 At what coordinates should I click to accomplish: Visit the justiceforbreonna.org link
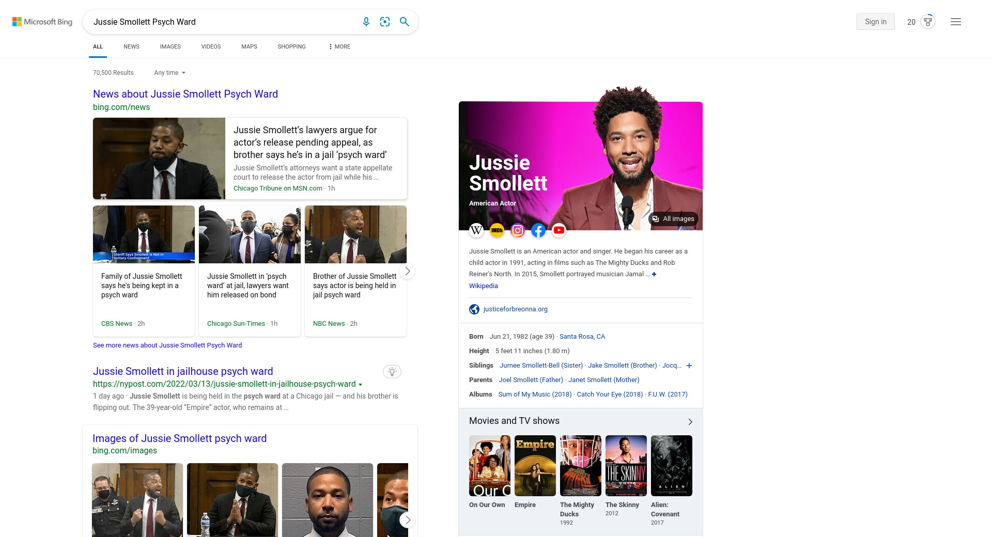pos(516,309)
